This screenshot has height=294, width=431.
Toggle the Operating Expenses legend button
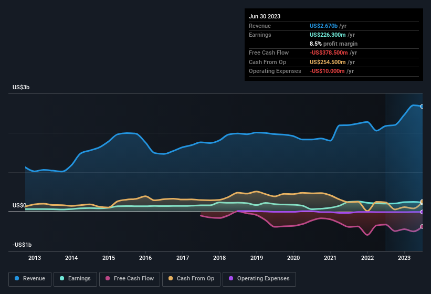(x=259, y=279)
